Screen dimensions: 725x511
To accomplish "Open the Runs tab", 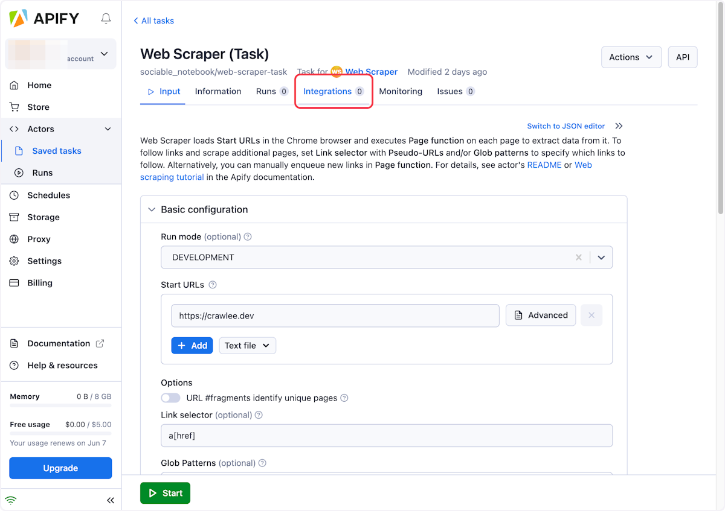I will pyautogui.click(x=272, y=92).
